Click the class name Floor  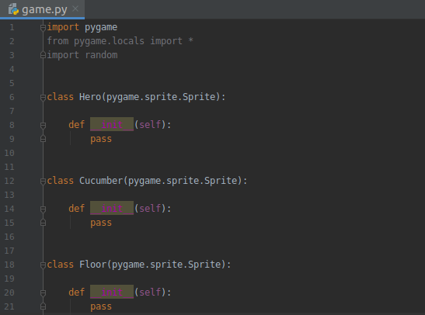coord(92,265)
